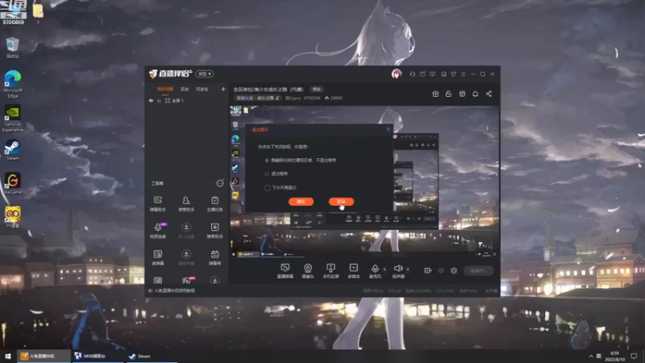Expand the microphone volume arrow
This screenshot has height=363, width=645.
coord(385,269)
